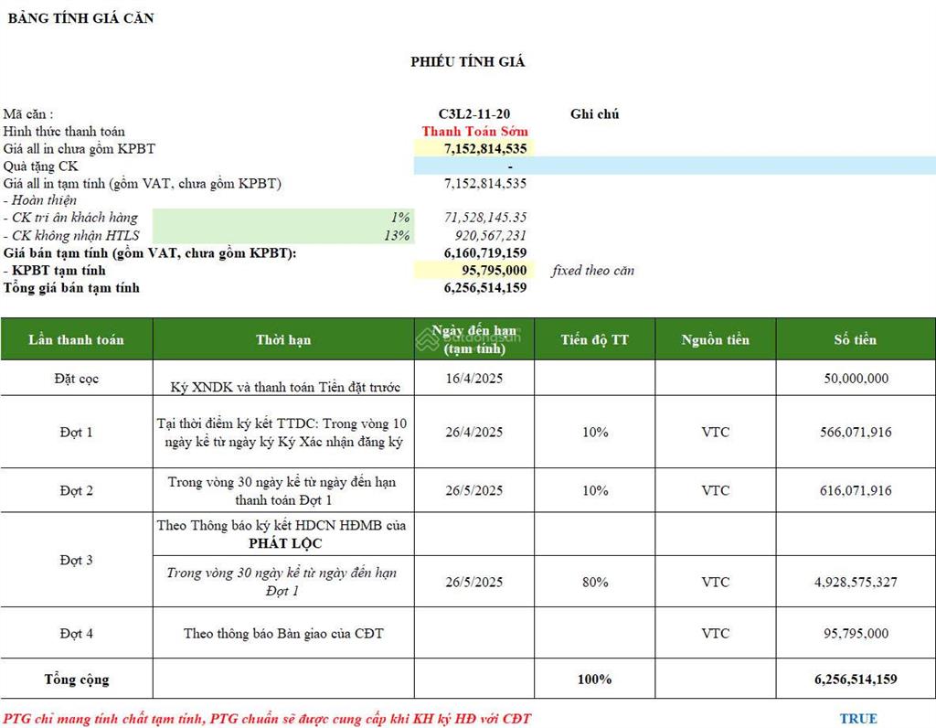Click the value 6,160,719,159
This screenshot has height=728, width=936.
tap(485, 252)
